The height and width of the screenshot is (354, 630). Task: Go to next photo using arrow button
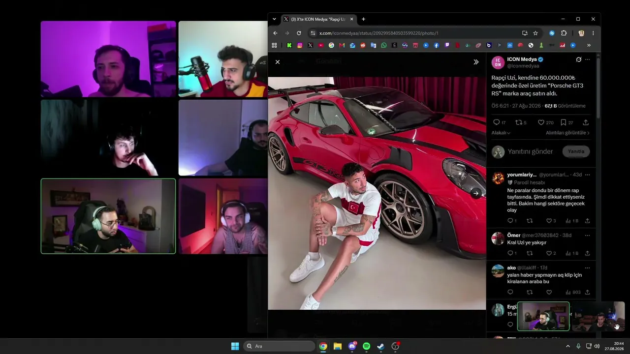pos(476,193)
